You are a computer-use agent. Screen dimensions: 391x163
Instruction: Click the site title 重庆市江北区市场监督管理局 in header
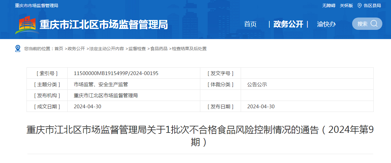click(x=104, y=25)
